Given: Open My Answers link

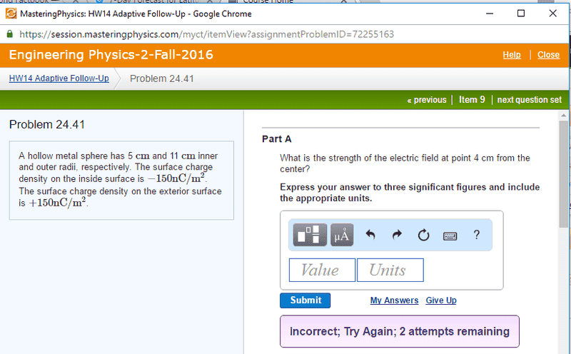Looking at the screenshot, I should (x=394, y=300).
